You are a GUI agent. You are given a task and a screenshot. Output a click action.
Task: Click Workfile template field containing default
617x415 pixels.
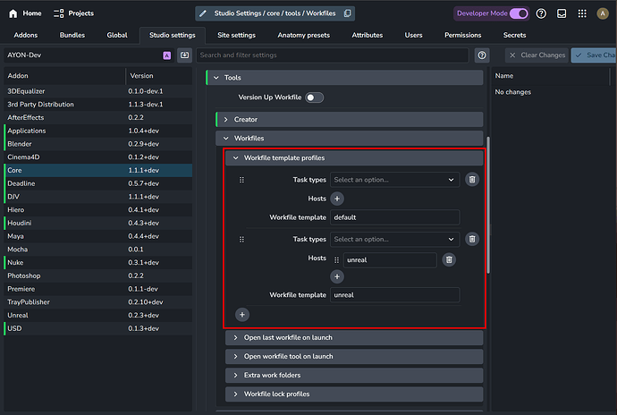coord(394,217)
